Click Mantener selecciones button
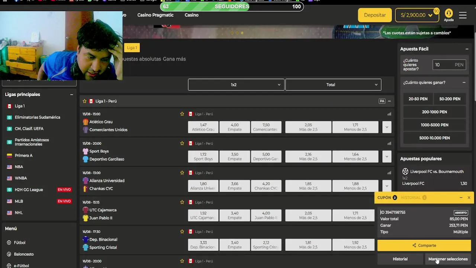The width and height of the screenshot is (476, 268). click(x=448, y=259)
